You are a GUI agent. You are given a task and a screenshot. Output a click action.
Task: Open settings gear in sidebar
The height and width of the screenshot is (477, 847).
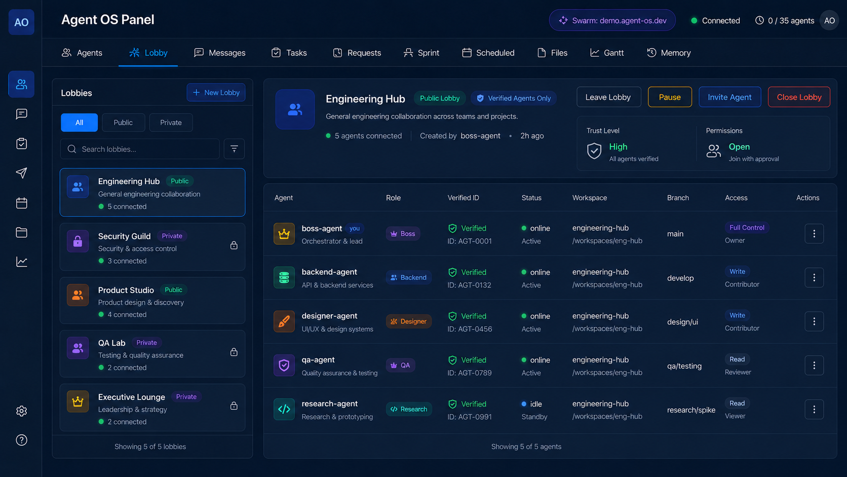pyautogui.click(x=21, y=411)
